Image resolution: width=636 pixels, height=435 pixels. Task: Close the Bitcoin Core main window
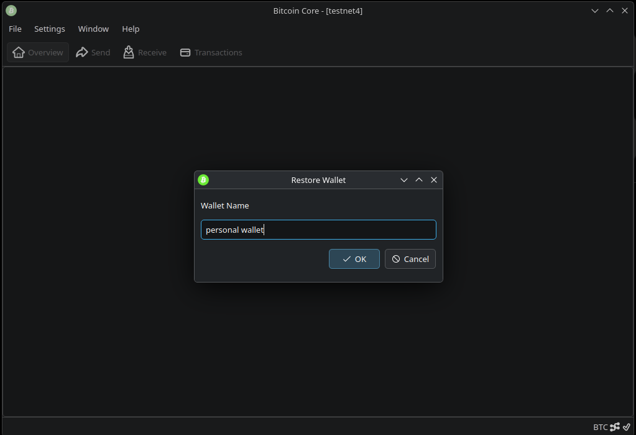tap(625, 11)
